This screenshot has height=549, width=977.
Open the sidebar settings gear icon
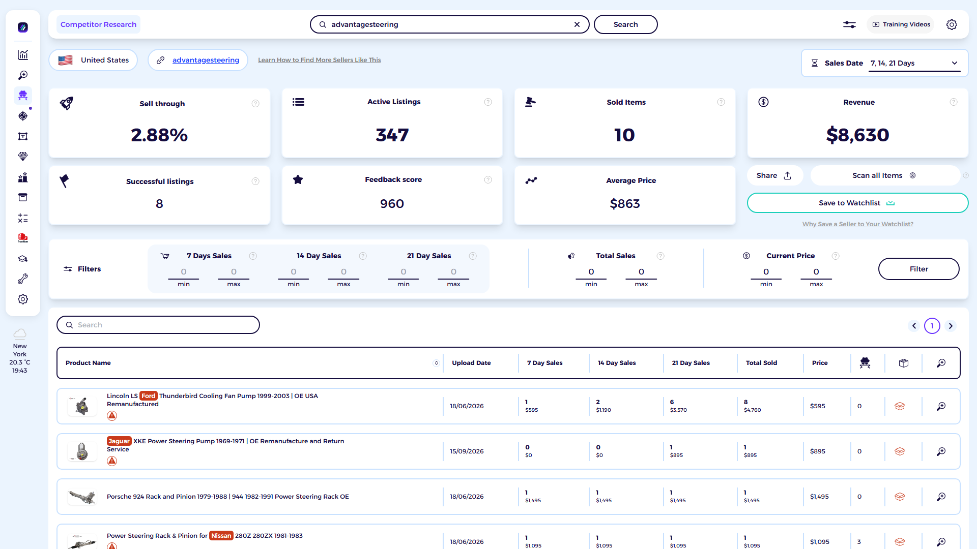[23, 299]
